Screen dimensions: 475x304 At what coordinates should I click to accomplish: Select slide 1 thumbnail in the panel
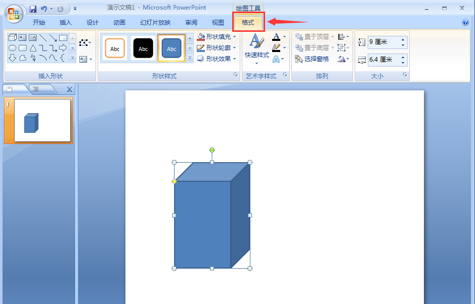[x=42, y=120]
